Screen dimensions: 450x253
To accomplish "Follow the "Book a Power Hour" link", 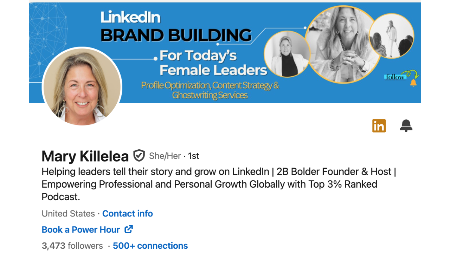I will (x=81, y=230).
